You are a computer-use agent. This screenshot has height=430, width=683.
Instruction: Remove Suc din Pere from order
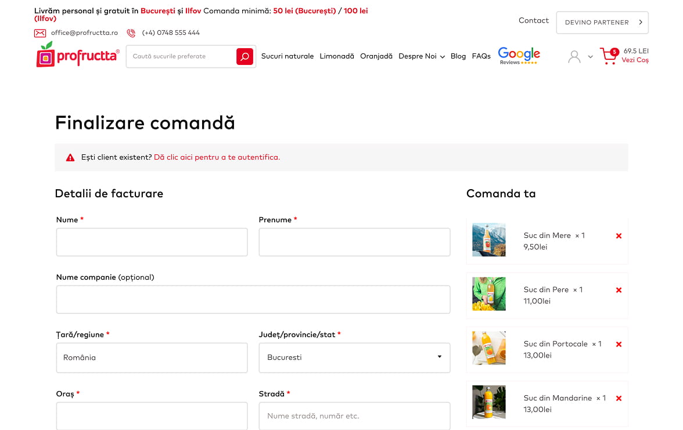pyautogui.click(x=619, y=290)
